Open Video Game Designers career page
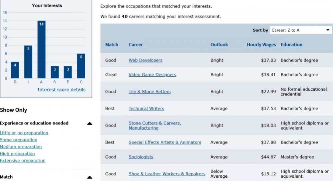Image resolution: width=333 pixels, height=181 pixels. pos(152,75)
